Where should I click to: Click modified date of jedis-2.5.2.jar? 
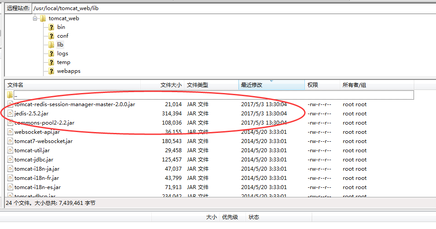(x=264, y=114)
